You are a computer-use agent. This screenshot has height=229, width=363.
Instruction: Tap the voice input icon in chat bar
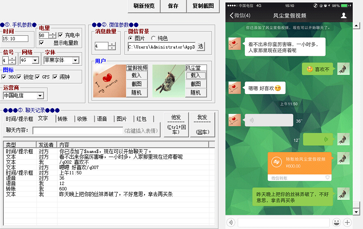point(231,222)
